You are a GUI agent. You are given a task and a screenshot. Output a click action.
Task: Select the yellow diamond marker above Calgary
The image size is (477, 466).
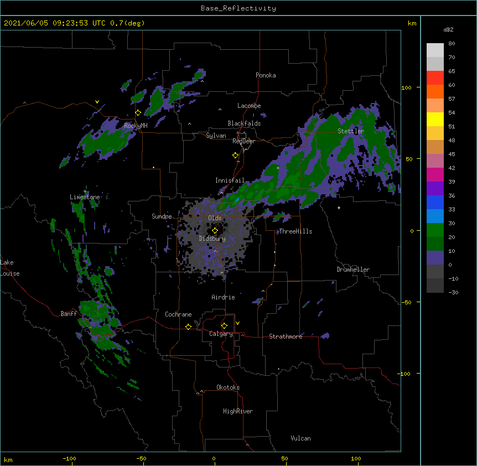tap(224, 326)
